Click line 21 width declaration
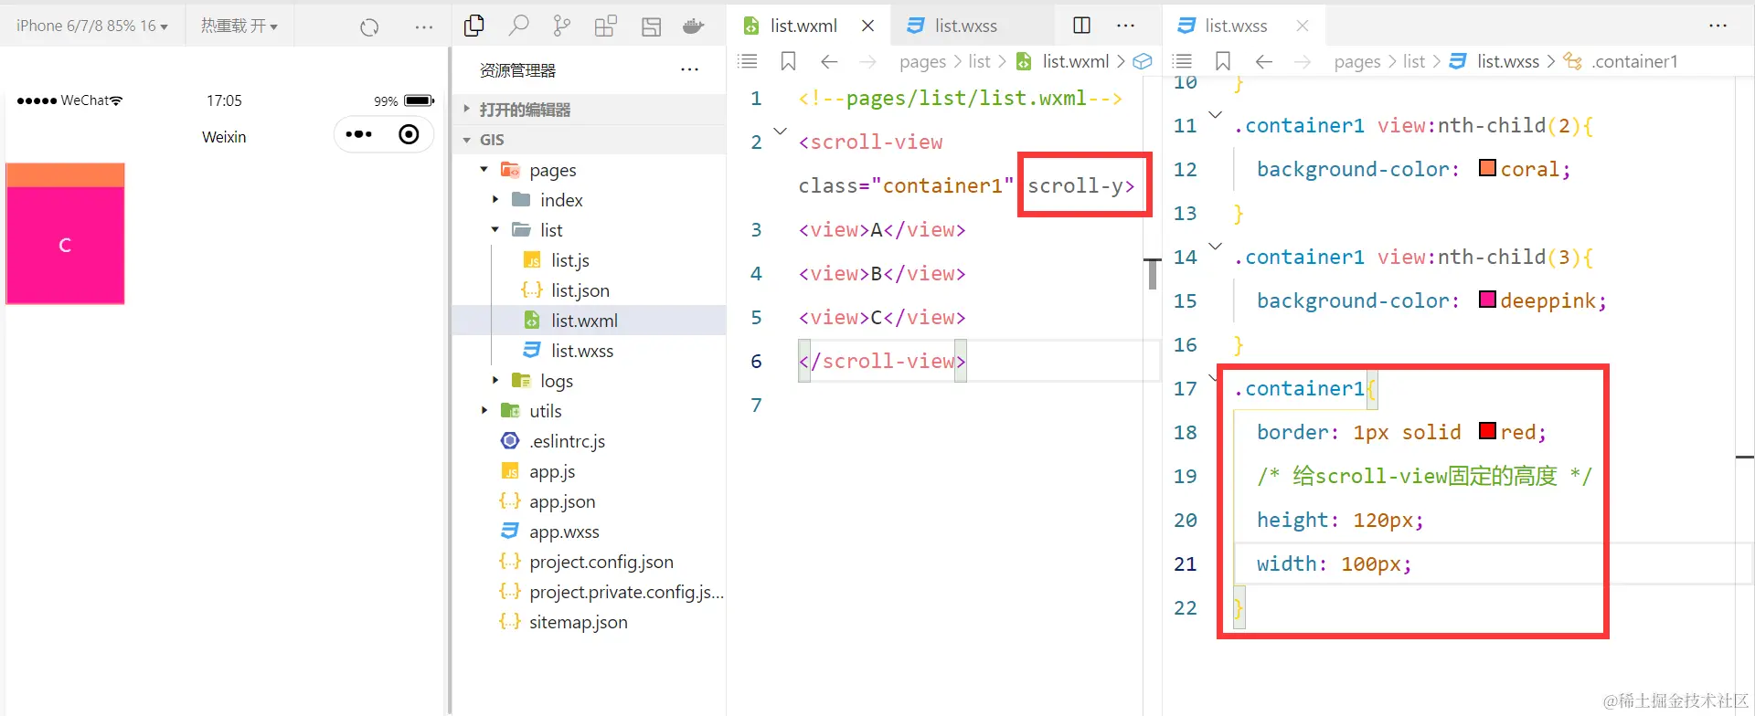 1334,563
